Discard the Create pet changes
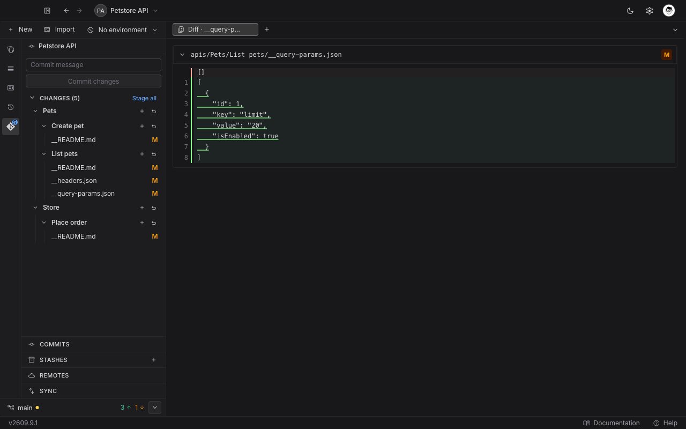 coord(154,126)
